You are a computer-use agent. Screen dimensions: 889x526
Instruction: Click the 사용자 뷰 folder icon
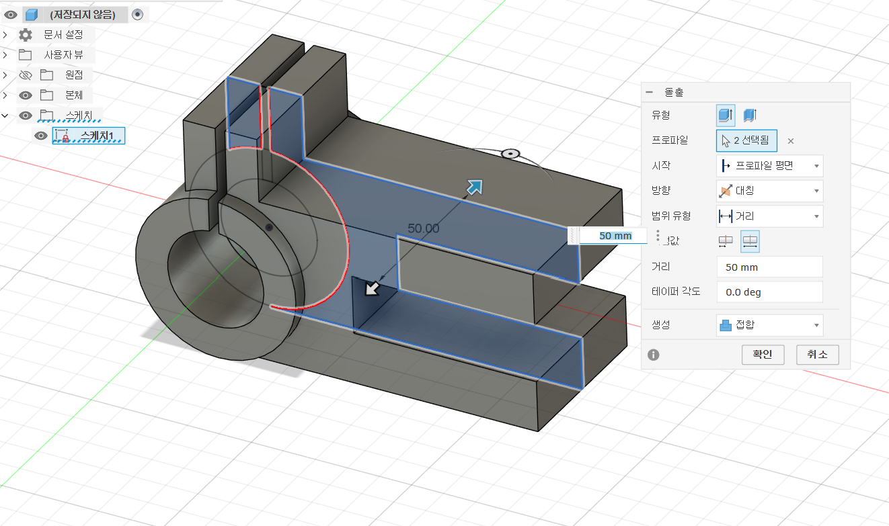(x=26, y=54)
